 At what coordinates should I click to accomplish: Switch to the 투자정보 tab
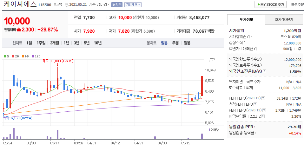pyautogui.click(x=246, y=19)
